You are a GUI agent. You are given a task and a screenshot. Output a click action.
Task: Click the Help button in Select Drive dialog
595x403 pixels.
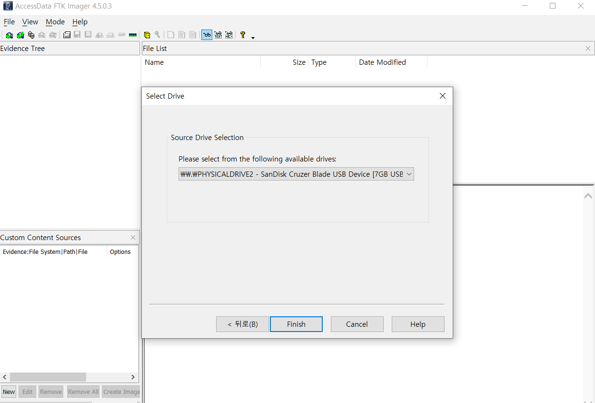pos(418,324)
